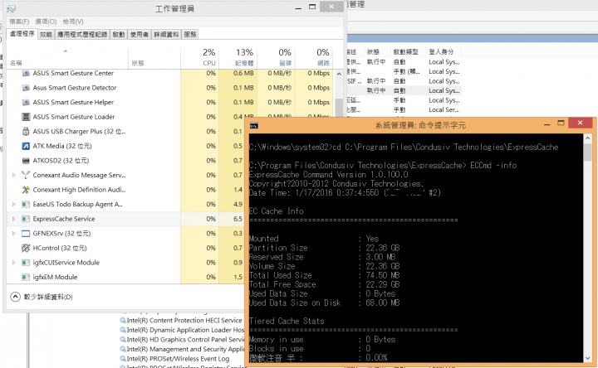Sort by the 狀態 column header in Task Manager
The width and height of the screenshot is (598, 368).
click(154, 57)
